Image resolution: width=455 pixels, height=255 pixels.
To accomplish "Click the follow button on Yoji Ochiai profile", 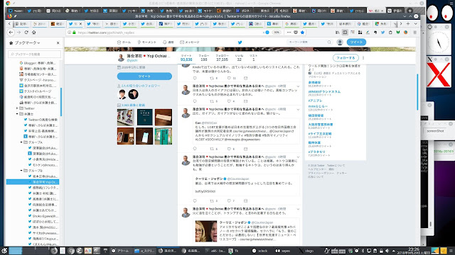I will (346, 58).
